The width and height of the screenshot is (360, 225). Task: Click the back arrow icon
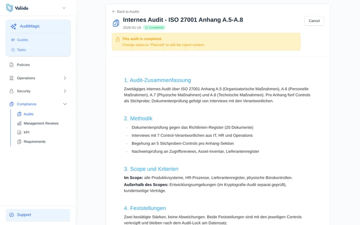click(x=113, y=11)
